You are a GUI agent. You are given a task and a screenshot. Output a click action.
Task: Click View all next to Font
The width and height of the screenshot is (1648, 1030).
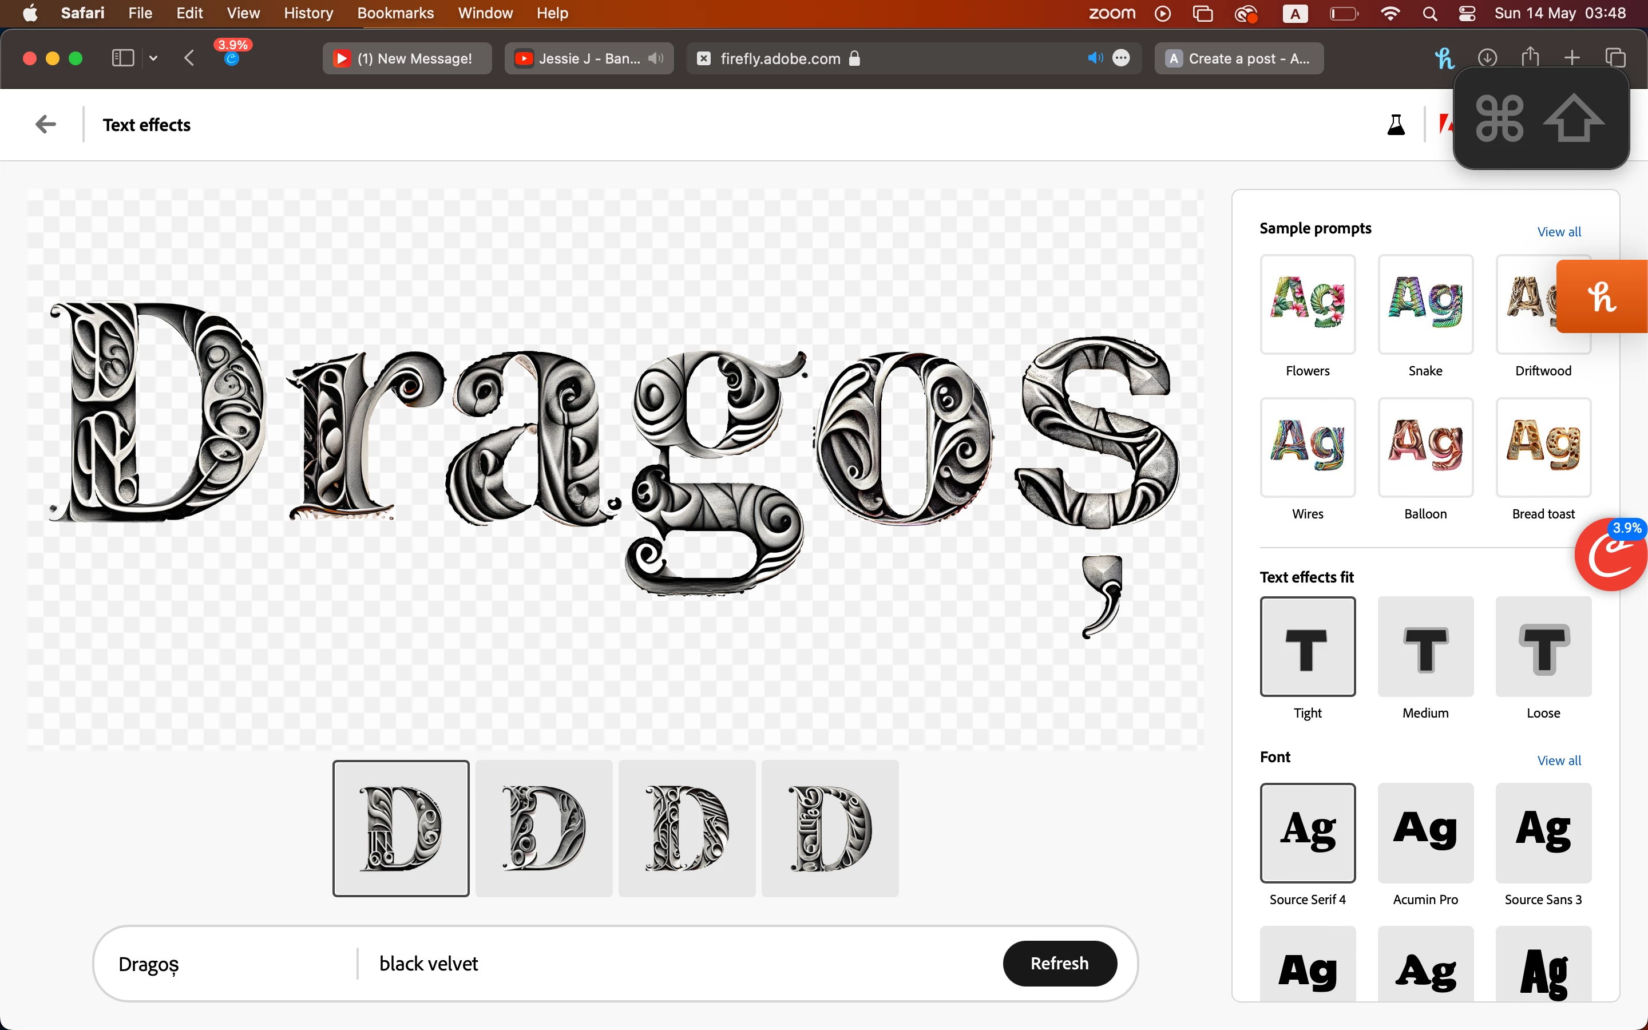pos(1558,761)
